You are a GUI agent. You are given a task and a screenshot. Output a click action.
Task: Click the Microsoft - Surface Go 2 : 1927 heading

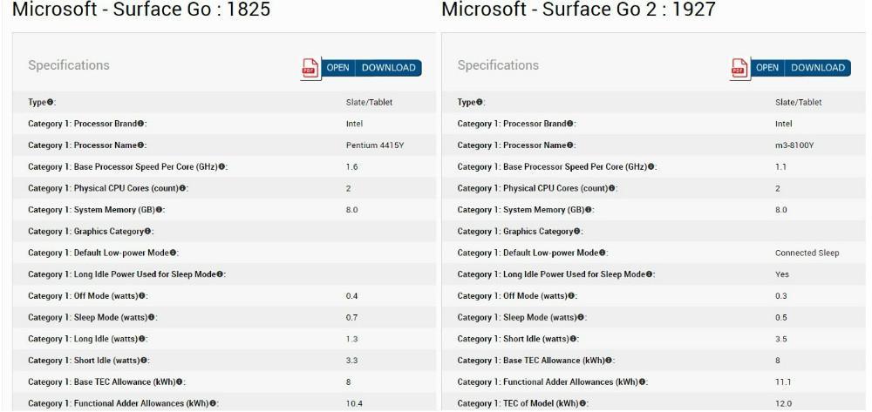(578, 9)
